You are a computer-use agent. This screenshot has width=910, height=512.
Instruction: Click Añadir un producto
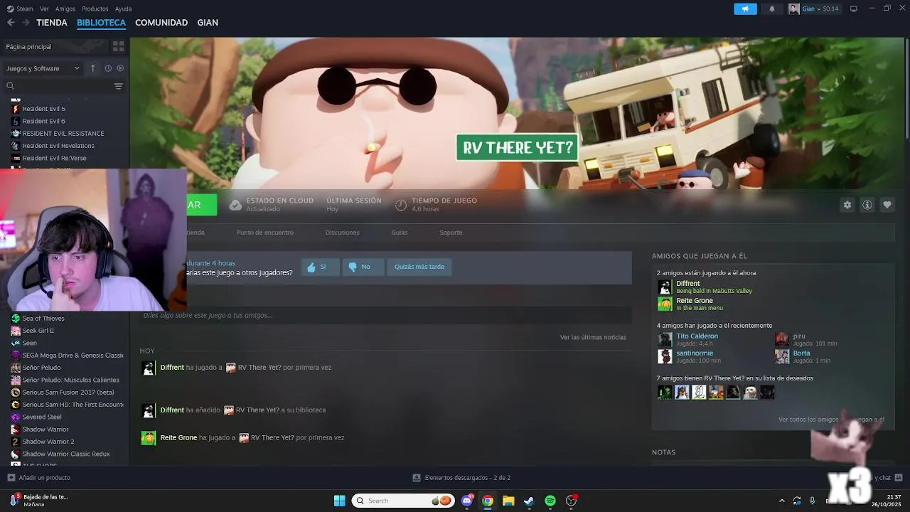point(39,478)
